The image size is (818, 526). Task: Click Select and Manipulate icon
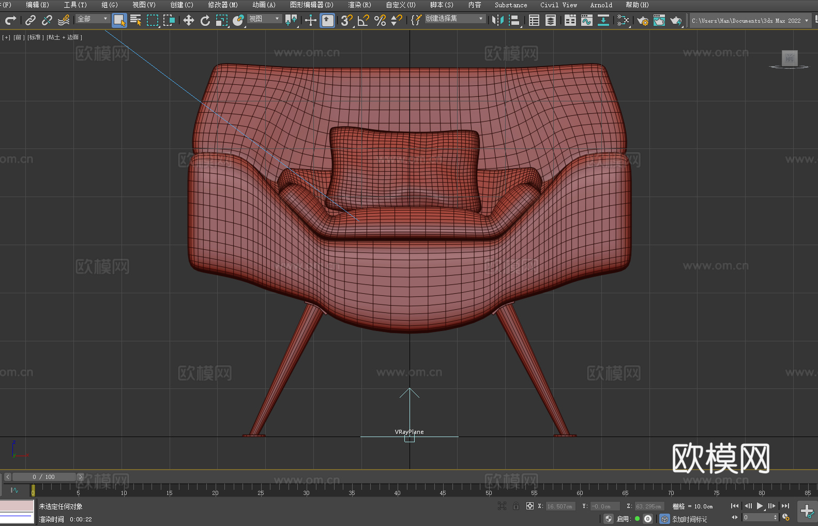311,20
